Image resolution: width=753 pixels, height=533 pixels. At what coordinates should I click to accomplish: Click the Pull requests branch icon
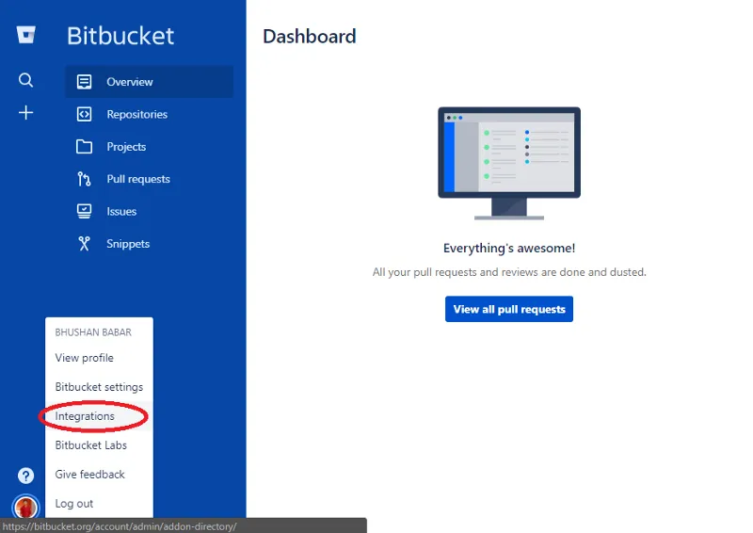coord(84,179)
